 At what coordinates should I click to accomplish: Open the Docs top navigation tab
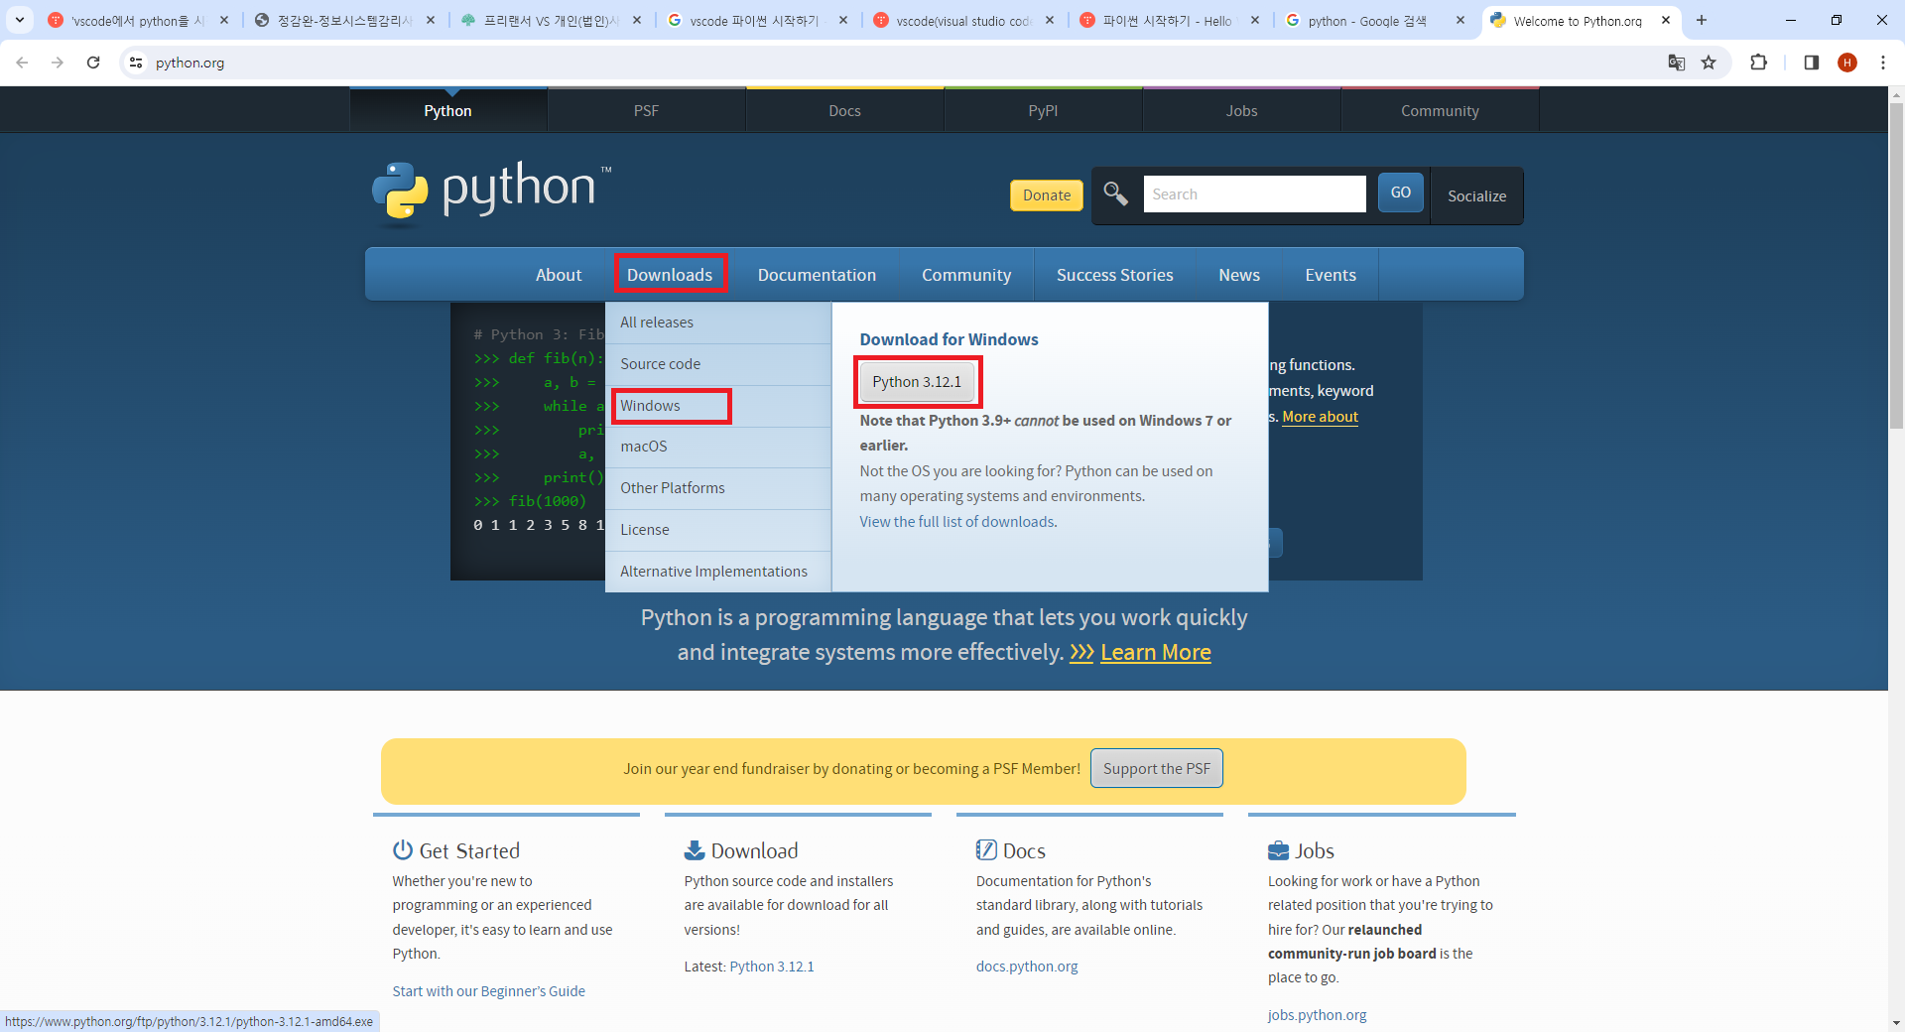(844, 110)
